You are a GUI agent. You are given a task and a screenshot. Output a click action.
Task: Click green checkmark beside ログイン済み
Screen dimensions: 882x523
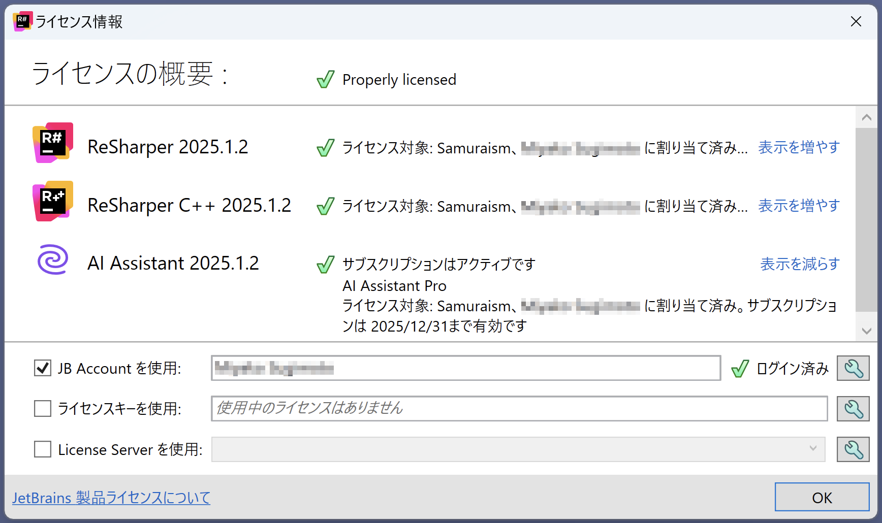pyautogui.click(x=740, y=369)
